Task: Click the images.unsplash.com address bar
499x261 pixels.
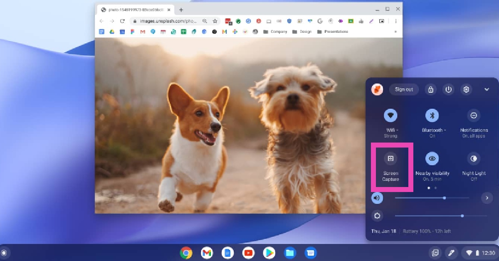Action: click(175, 21)
